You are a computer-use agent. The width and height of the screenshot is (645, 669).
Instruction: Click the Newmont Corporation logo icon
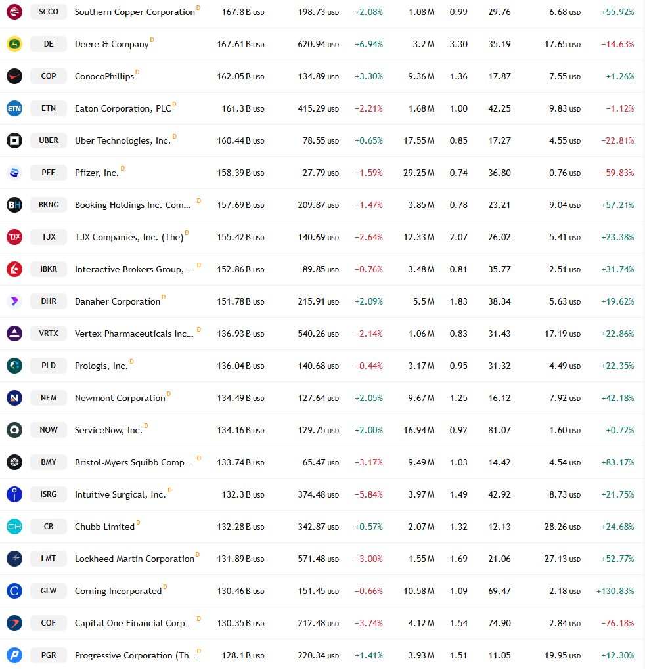click(x=14, y=398)
